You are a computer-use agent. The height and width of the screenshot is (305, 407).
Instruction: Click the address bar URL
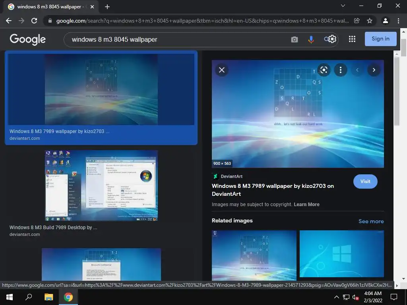coord(202,21)
